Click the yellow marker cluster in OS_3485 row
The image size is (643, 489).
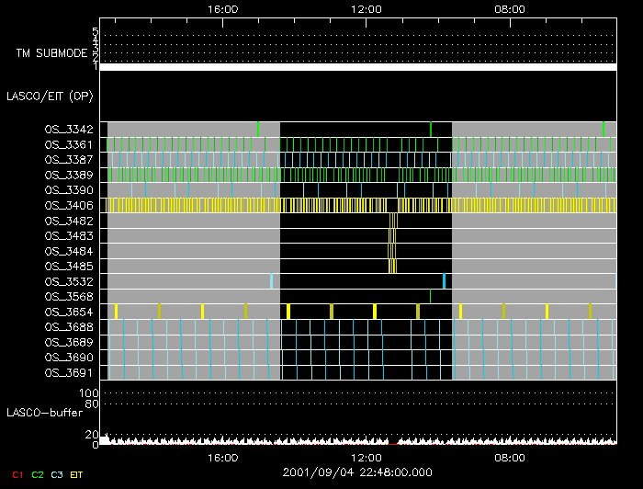393,267
